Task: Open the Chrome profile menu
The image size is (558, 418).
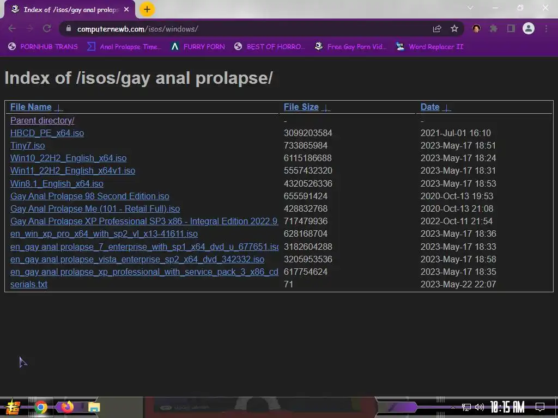Action: (x=529, y=28)
